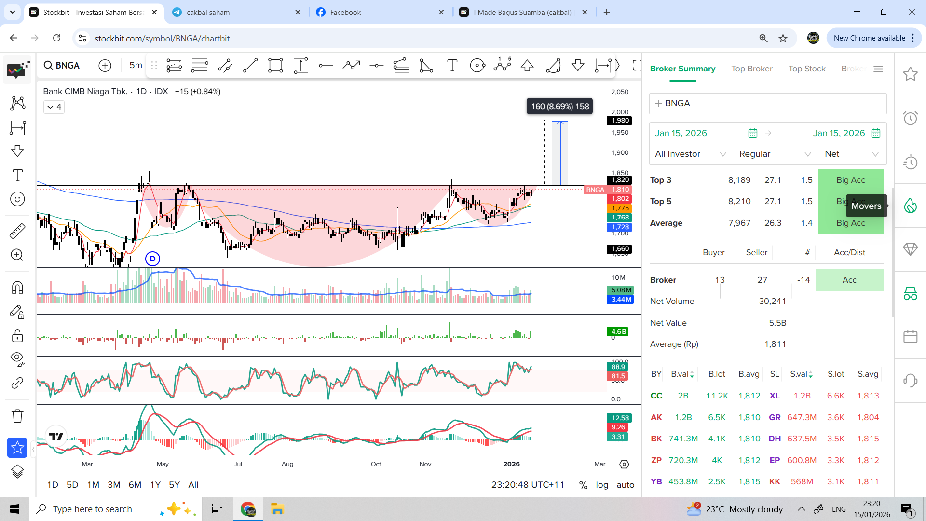Switch to the Top Broker tab

[x=751, y=69]
